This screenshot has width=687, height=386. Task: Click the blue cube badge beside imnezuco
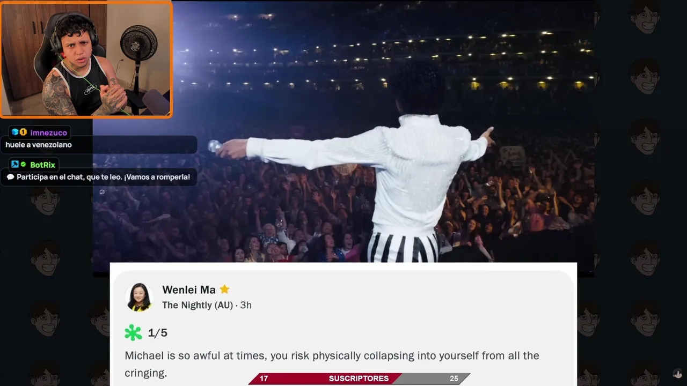pos(15,132)
